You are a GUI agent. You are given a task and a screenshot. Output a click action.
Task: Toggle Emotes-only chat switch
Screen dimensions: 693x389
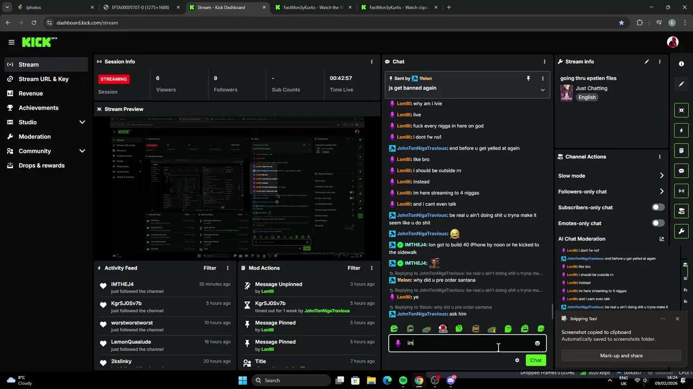coord(658,223)
